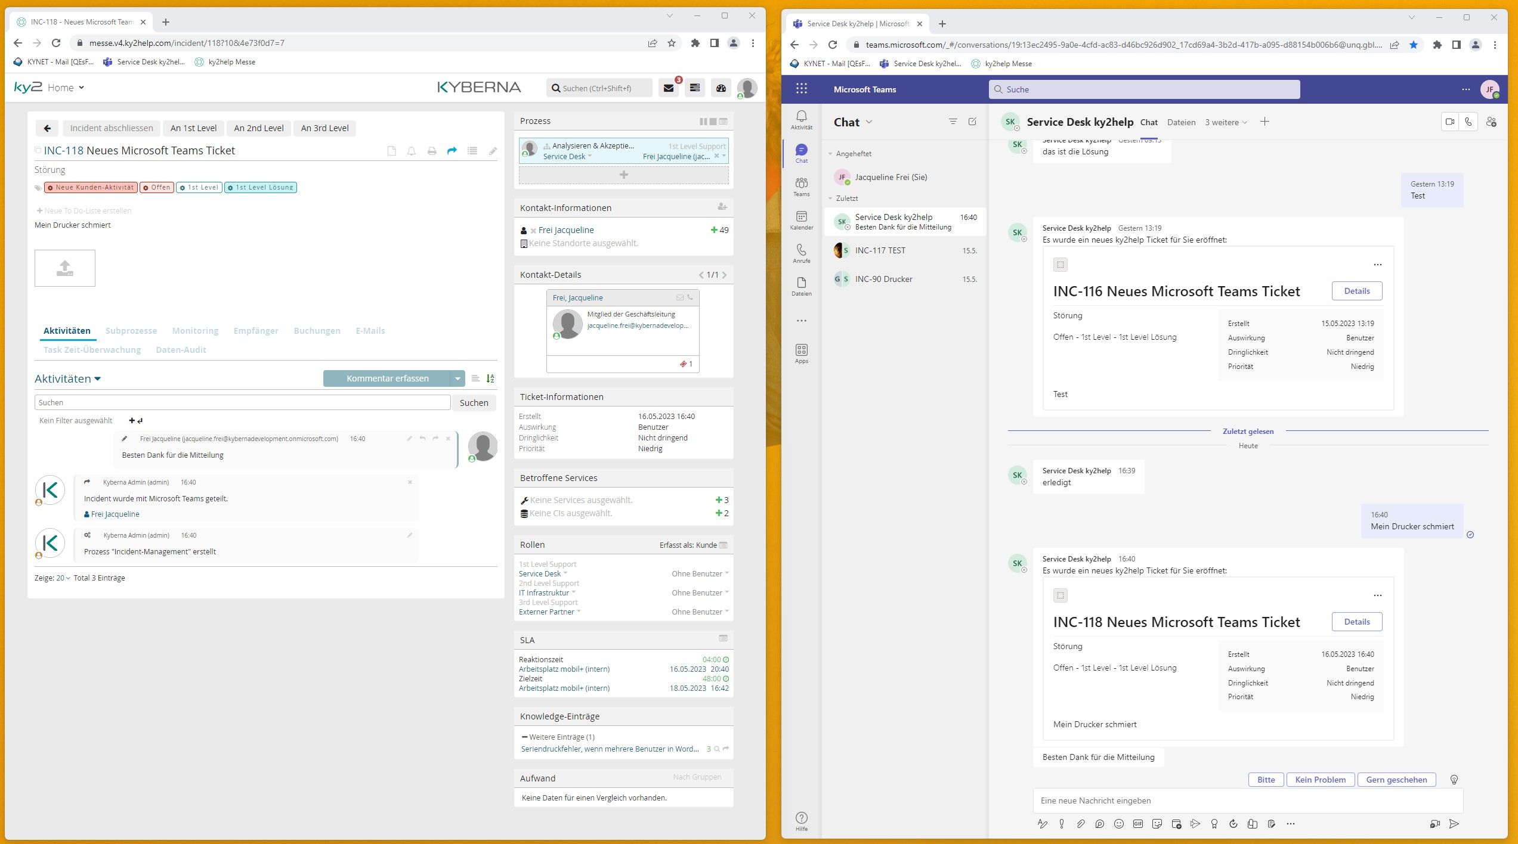1518x844 pixels.
Task: Click the Suchen search input in Aktivitäten
Action: tap(242, 402)
